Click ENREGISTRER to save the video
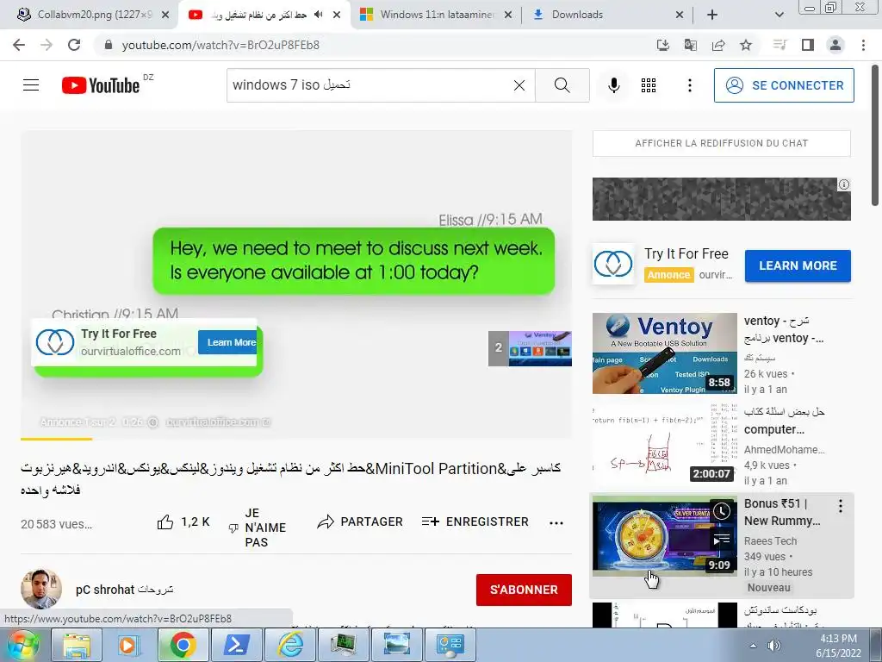Image resolution: width=882 pixels, height=662 pixels. pos(475,521)
